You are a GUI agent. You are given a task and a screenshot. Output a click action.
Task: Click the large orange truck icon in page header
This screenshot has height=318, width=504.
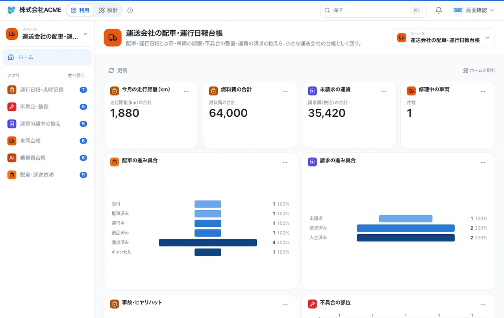pos(113,38)
